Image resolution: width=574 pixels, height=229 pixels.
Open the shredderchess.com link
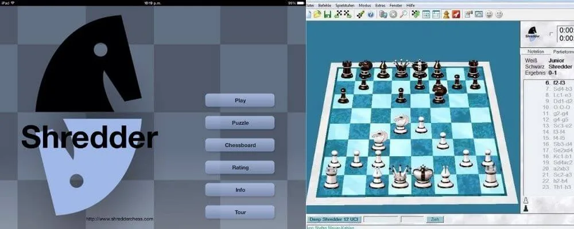[x=120, y=219]
